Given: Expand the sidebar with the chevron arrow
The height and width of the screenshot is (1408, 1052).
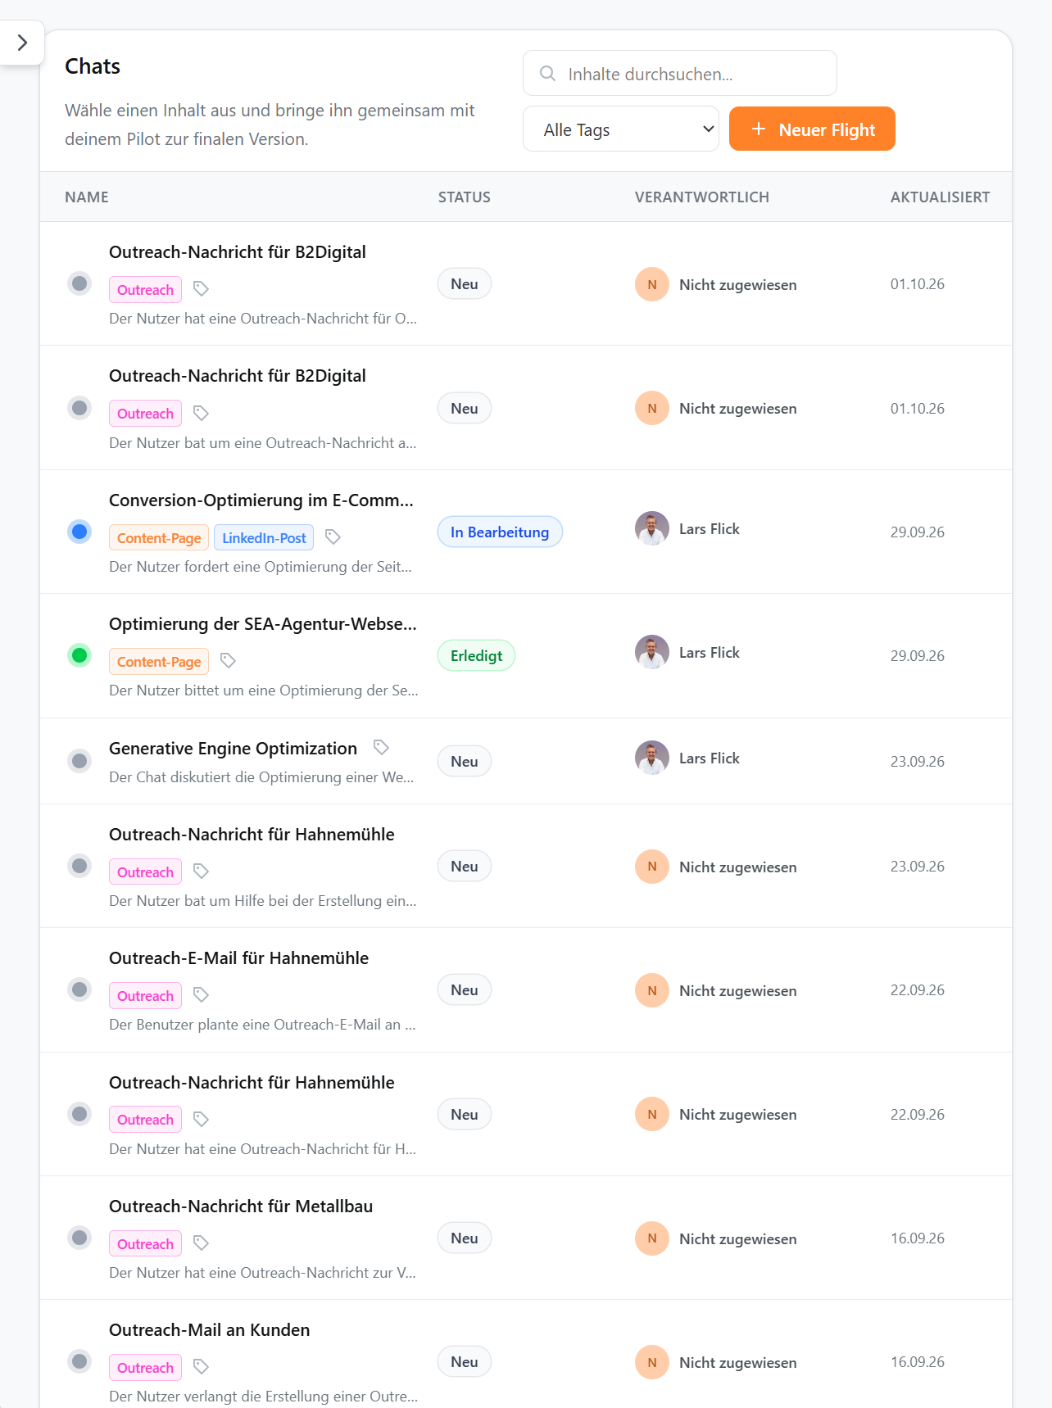Looking at the screenshot, I should 22,43.
